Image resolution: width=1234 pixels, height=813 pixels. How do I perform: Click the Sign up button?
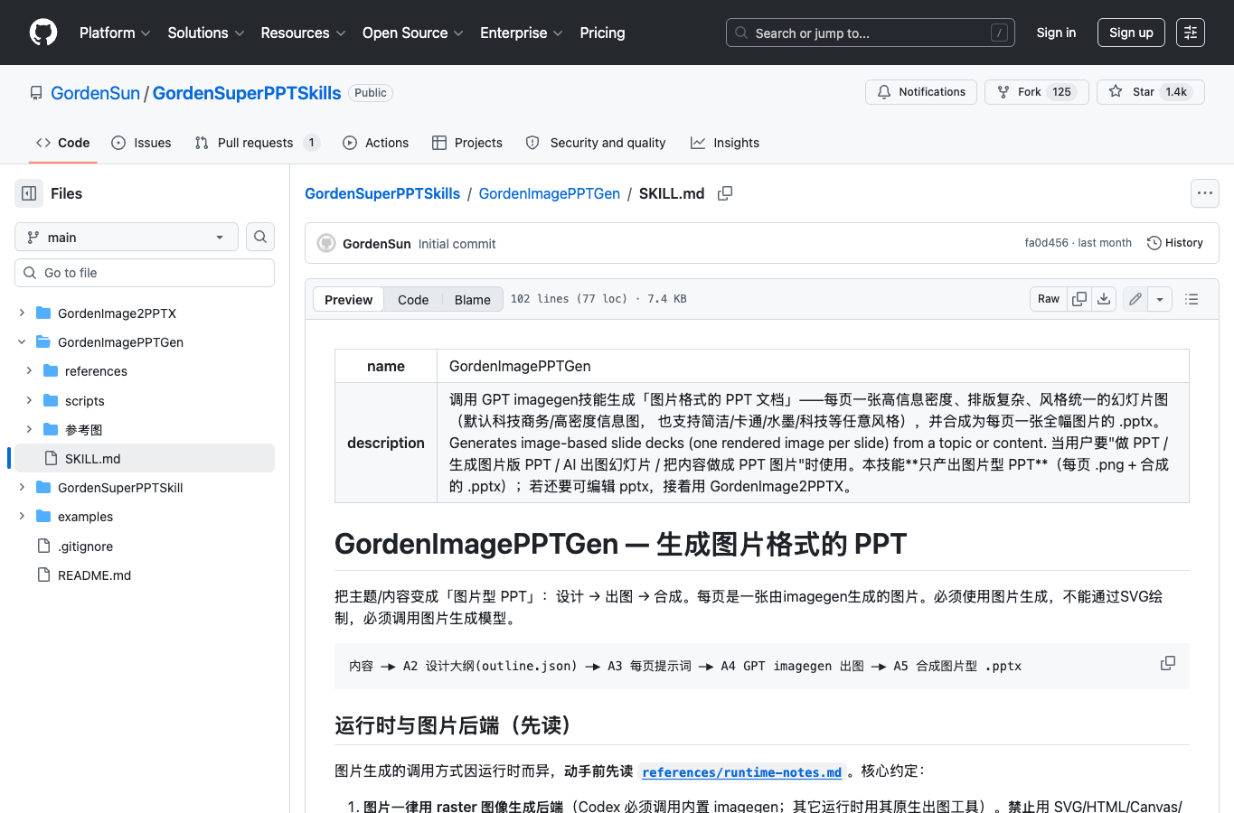pos(1131,33)
